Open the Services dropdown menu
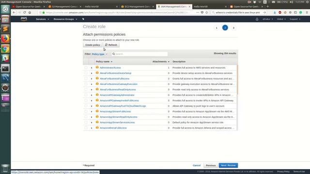310x174 pixels. pyautogui.click(x=42, y=19)
